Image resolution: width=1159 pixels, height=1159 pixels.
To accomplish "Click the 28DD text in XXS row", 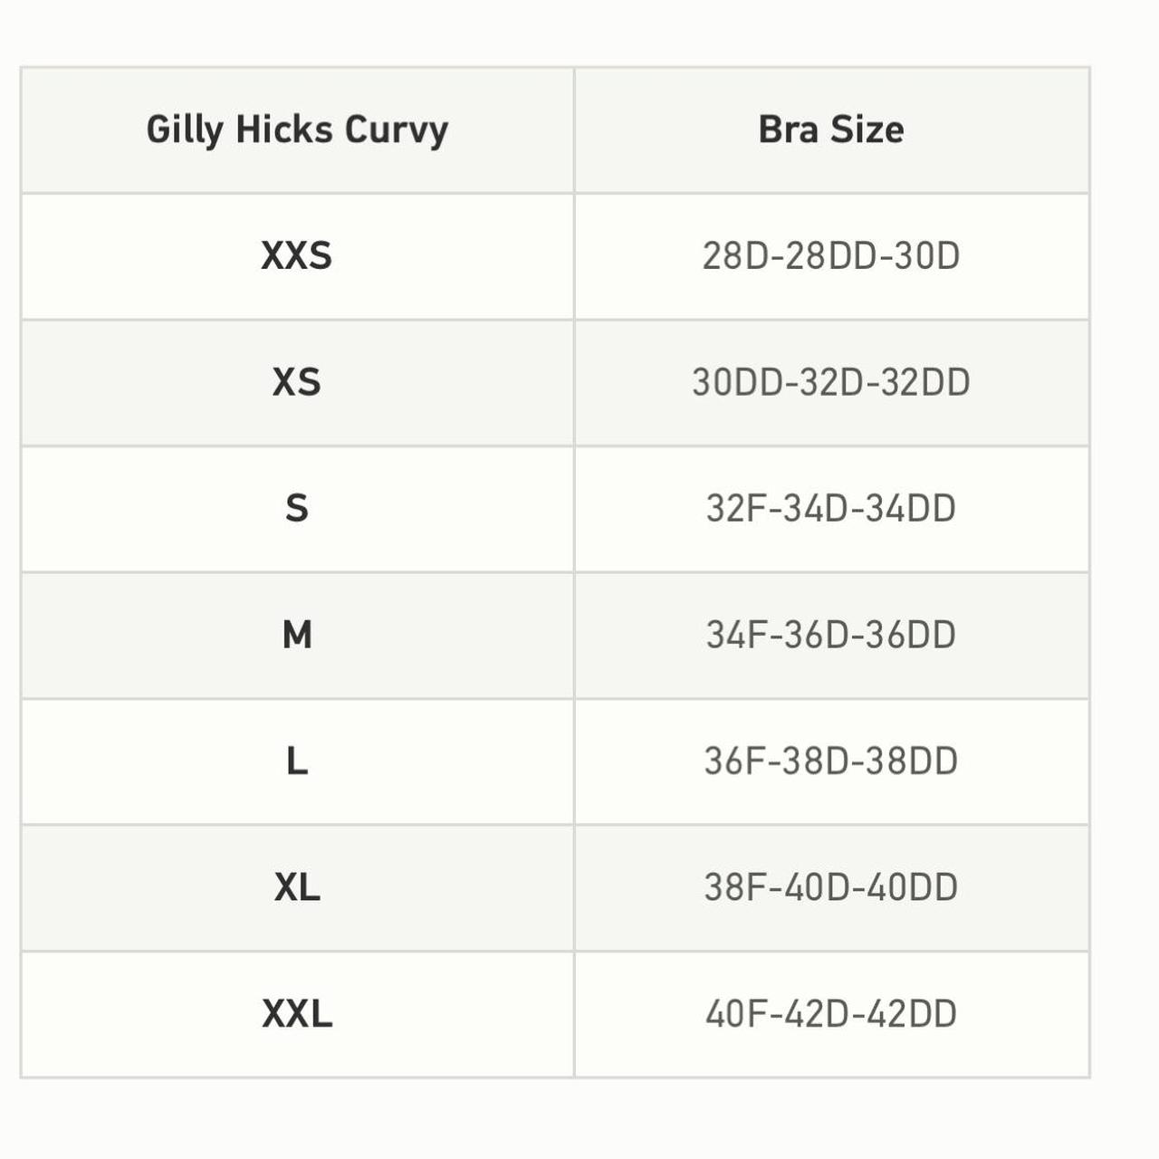I will (x=830, y=256).
